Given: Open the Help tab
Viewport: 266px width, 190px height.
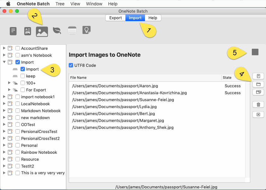Looking at the screenshot, I should coord(153,18).
